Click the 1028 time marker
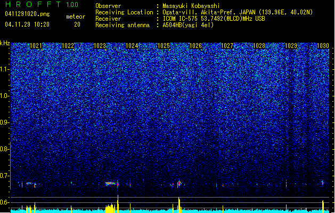 click(259, 46)
